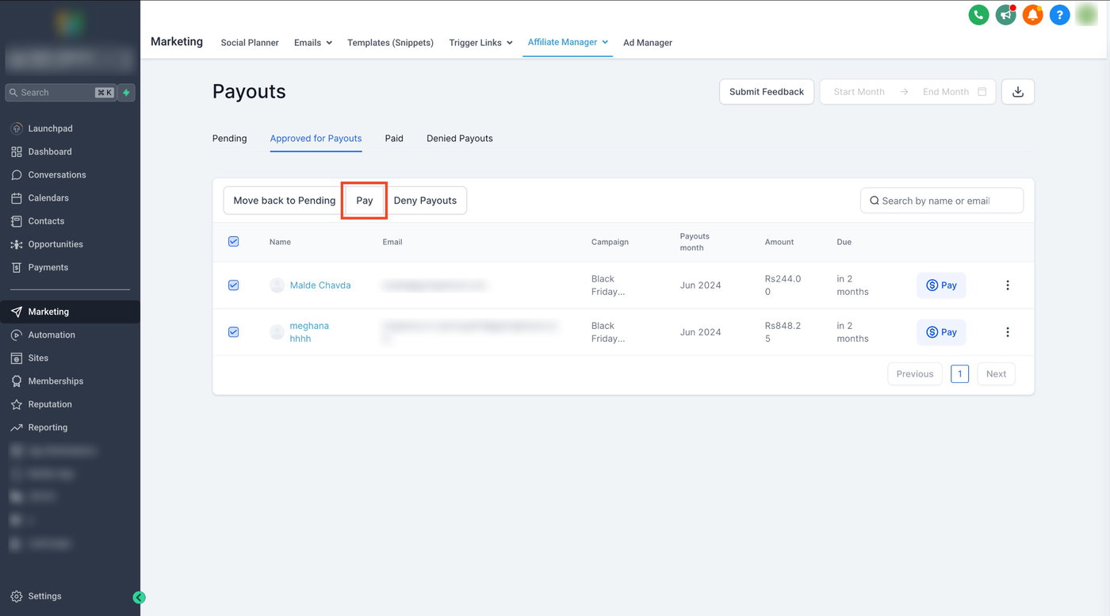Viewport: 1110px width, 616px height.
Task: Open the megaphone announcements icon
Action: [1005, 14]
